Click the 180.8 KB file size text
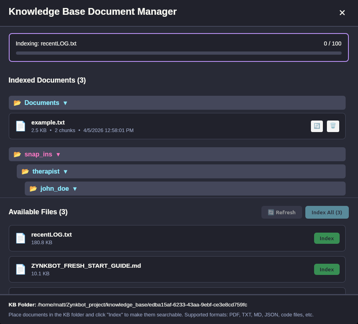 click(x=42, y=243)
